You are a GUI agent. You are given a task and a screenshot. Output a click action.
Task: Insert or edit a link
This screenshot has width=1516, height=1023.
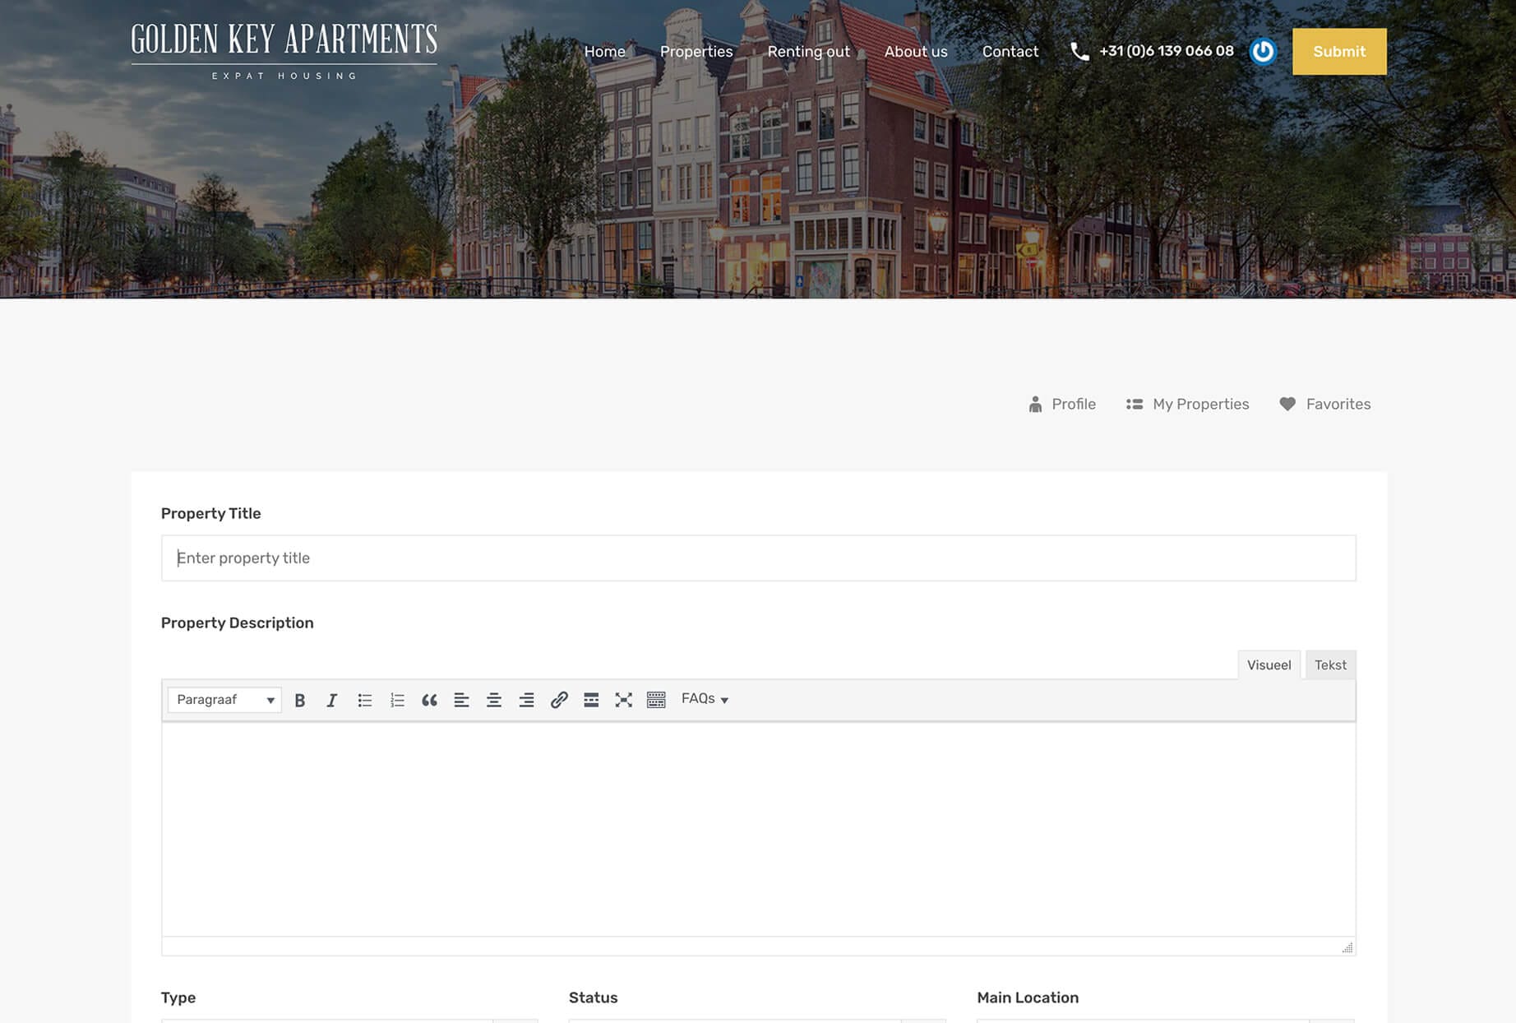tap(559, 700)
